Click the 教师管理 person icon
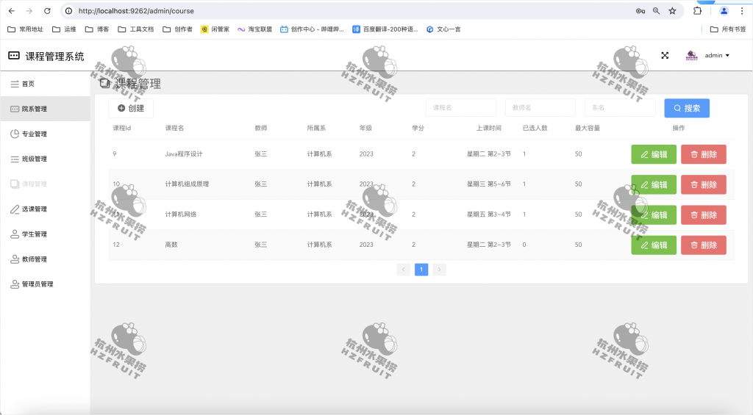The width and height of the screenshot is (753, 415). [15, 259]
